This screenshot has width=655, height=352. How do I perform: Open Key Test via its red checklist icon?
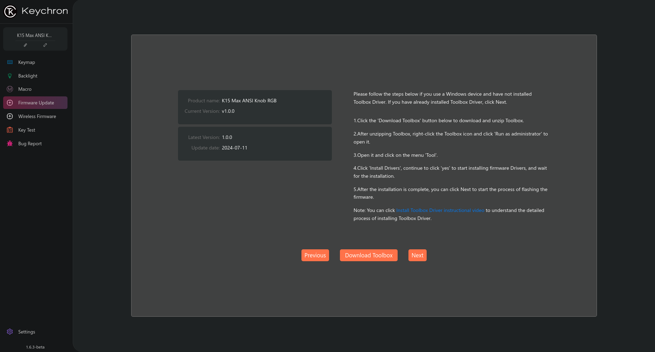click(x=10, y=130)
